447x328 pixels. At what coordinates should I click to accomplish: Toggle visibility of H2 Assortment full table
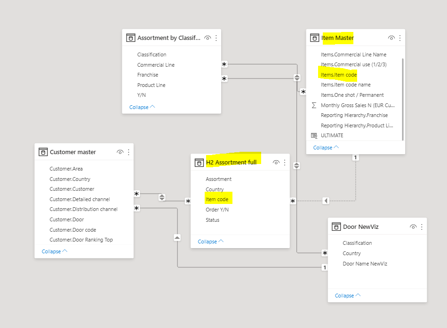click(x=276, y=163)
